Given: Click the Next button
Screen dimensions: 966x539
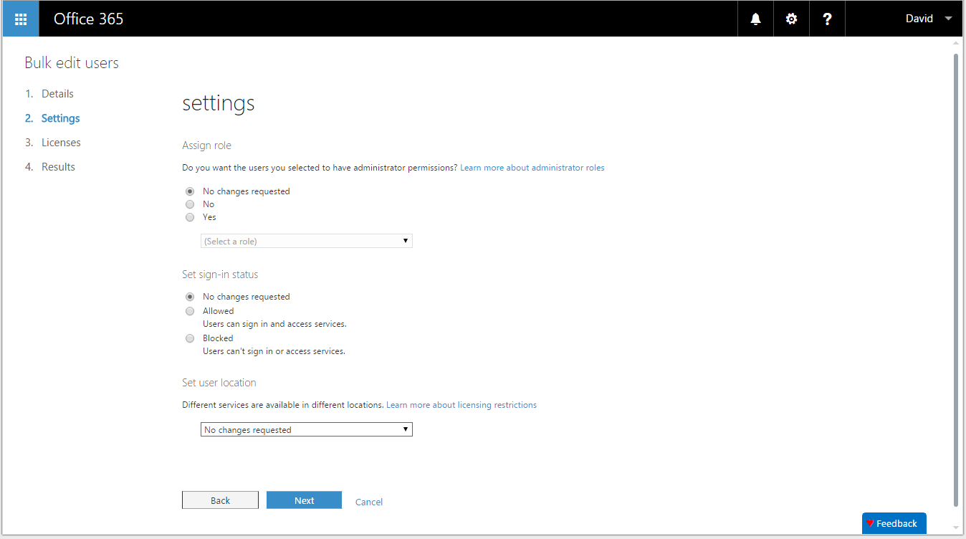Looking at the screenshot, I should pyautogui.click(x=304, y=500).
